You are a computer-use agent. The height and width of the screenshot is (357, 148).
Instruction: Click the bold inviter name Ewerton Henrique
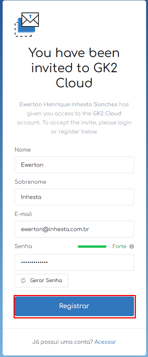pyautogui.click(x=68, y=104)
